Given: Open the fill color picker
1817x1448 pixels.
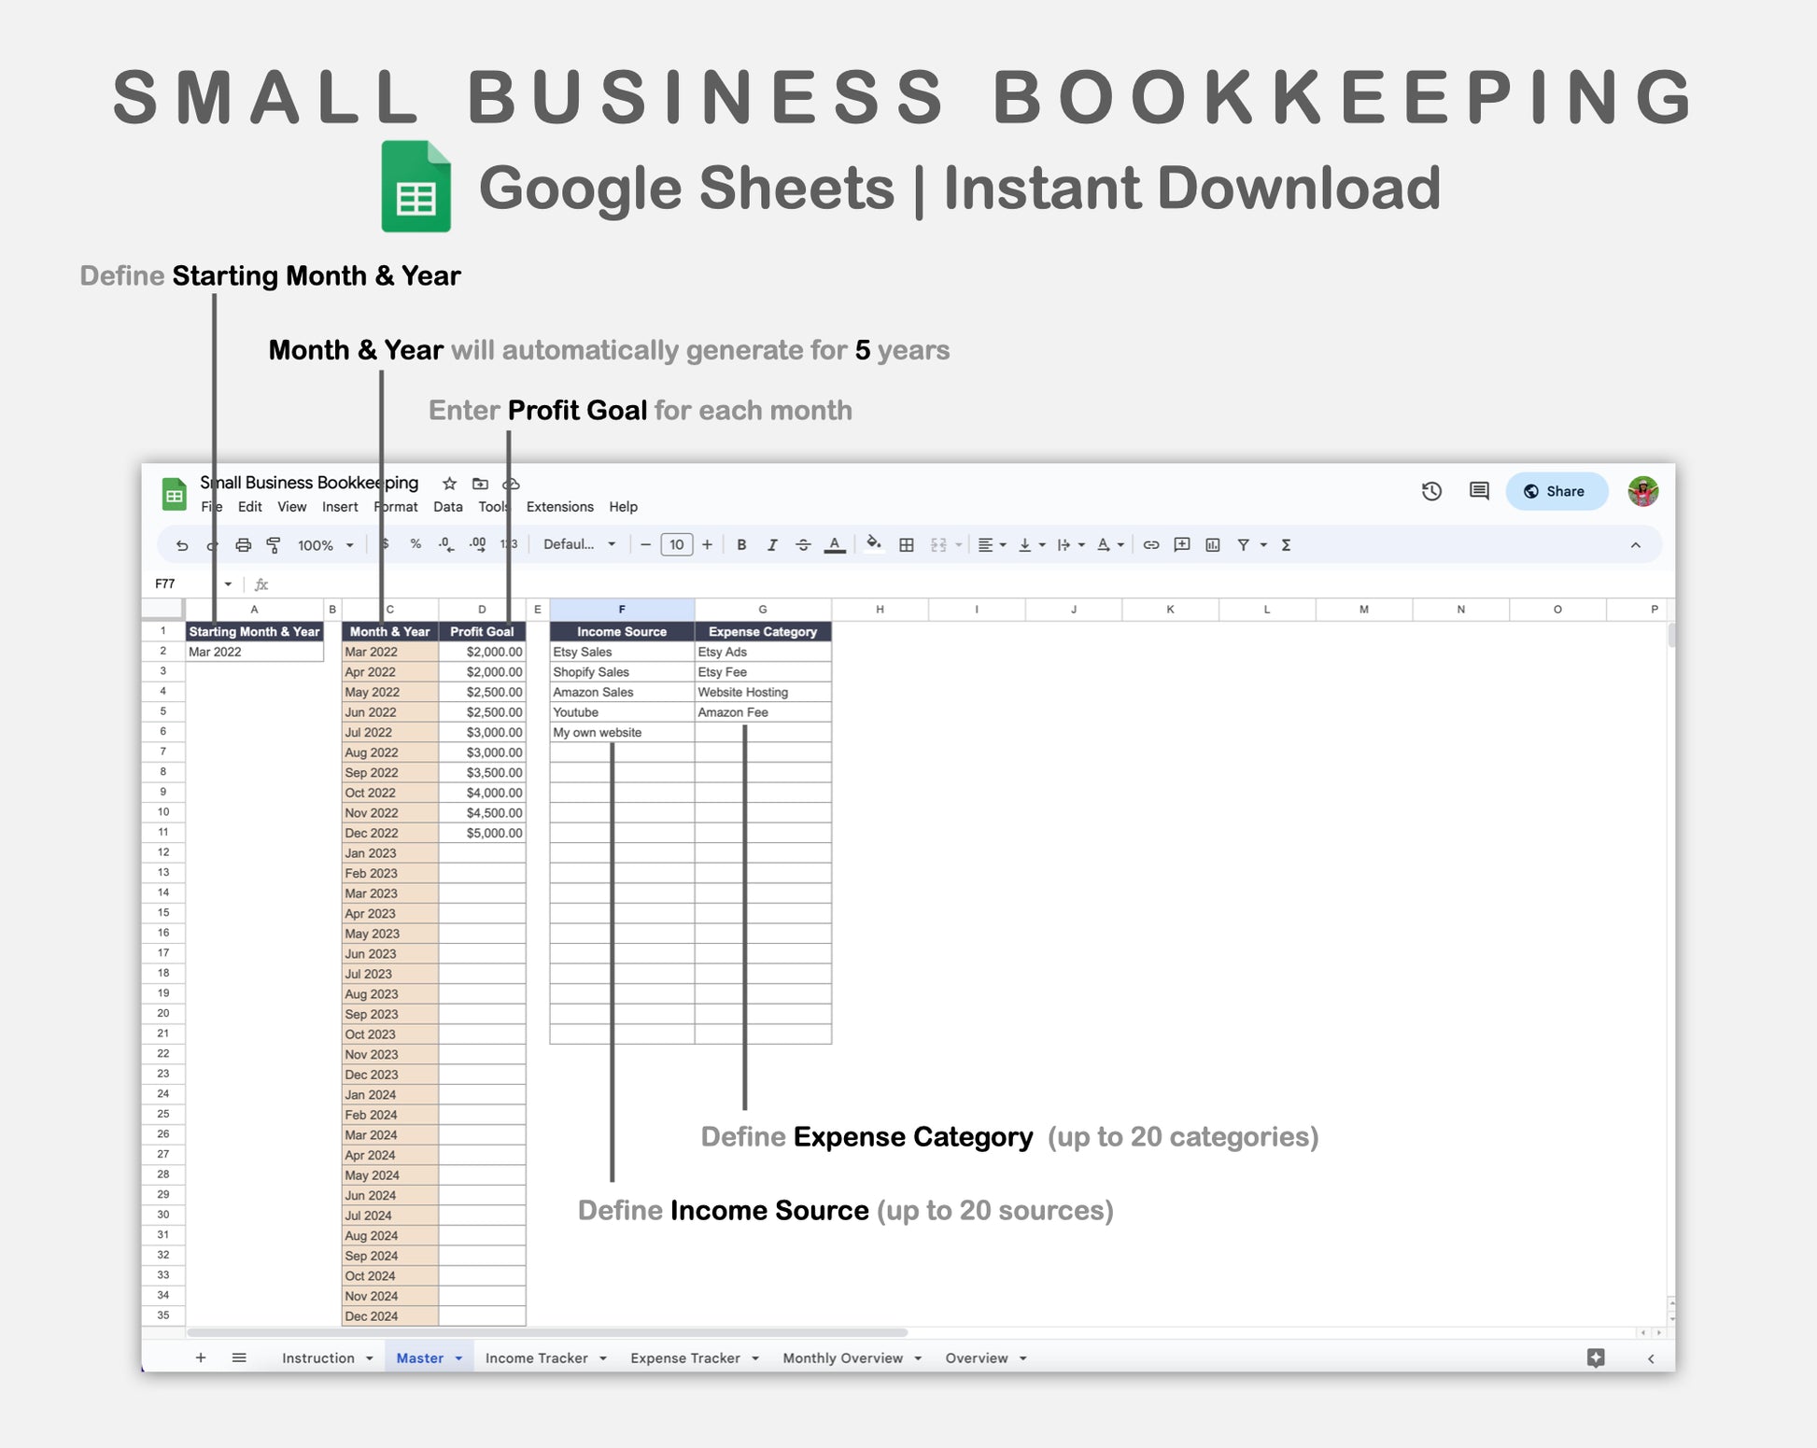Looking at the screenshot, I should pyautogui.click(x=873, y=544).
